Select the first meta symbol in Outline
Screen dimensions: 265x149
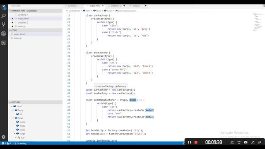click(x=22, y=122)
